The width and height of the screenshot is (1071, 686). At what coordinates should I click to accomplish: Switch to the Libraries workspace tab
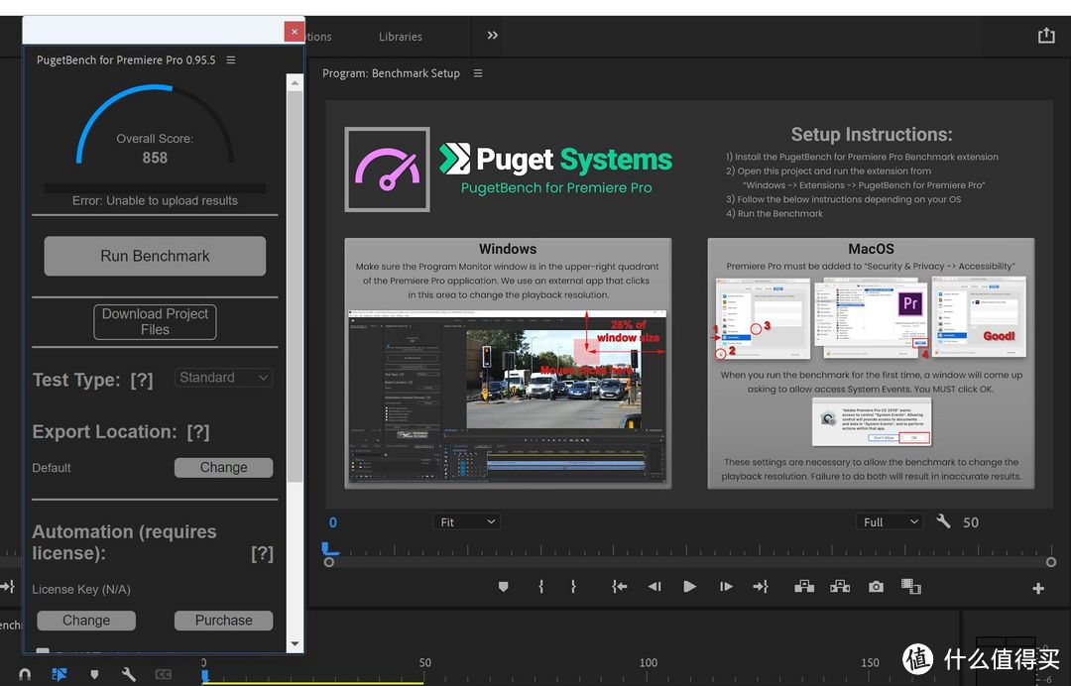401,37
